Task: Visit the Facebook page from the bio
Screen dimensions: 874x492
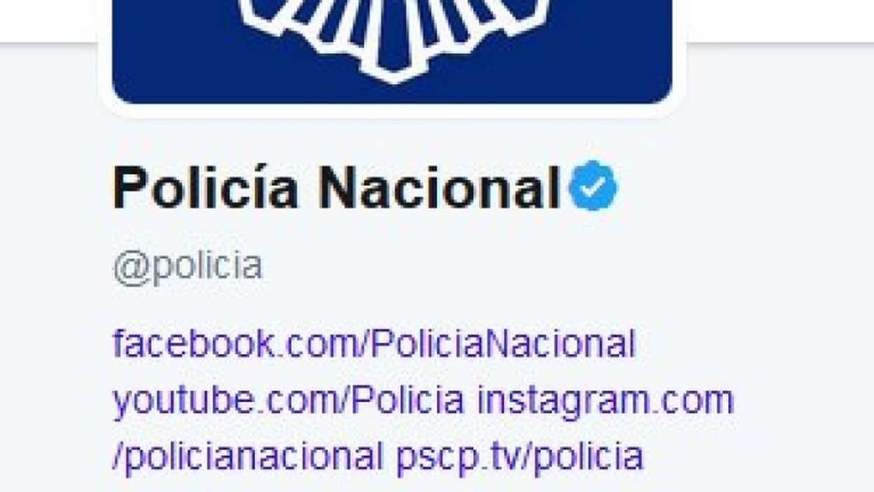Action: [x=374, y=344]
